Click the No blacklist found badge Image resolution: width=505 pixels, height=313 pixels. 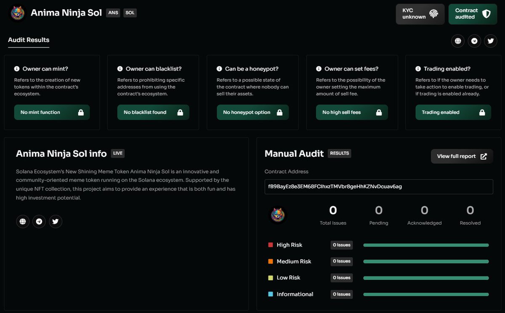point(153,112)
